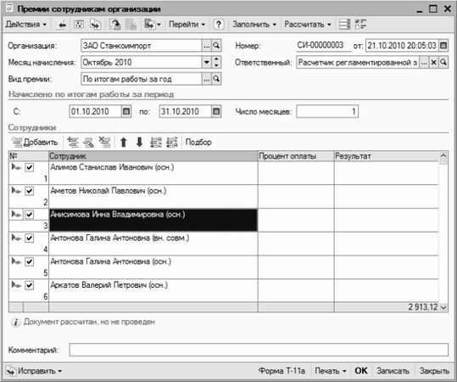Move selected employee row down with arrow
This screenshot has height=382, width=457.
139,143
